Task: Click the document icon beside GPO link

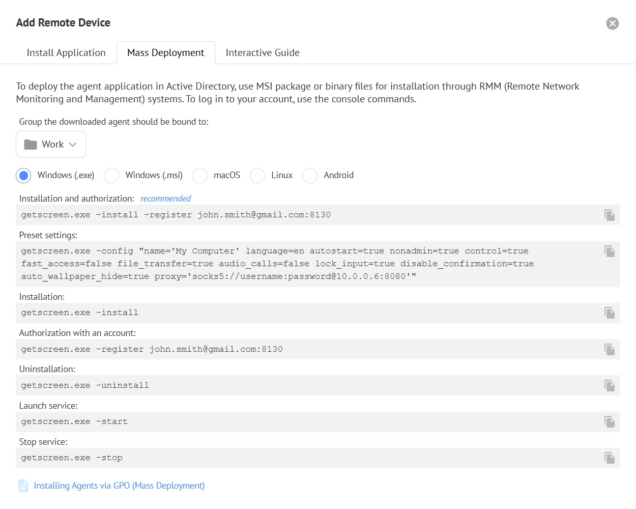Action: (x=23, y=486)
